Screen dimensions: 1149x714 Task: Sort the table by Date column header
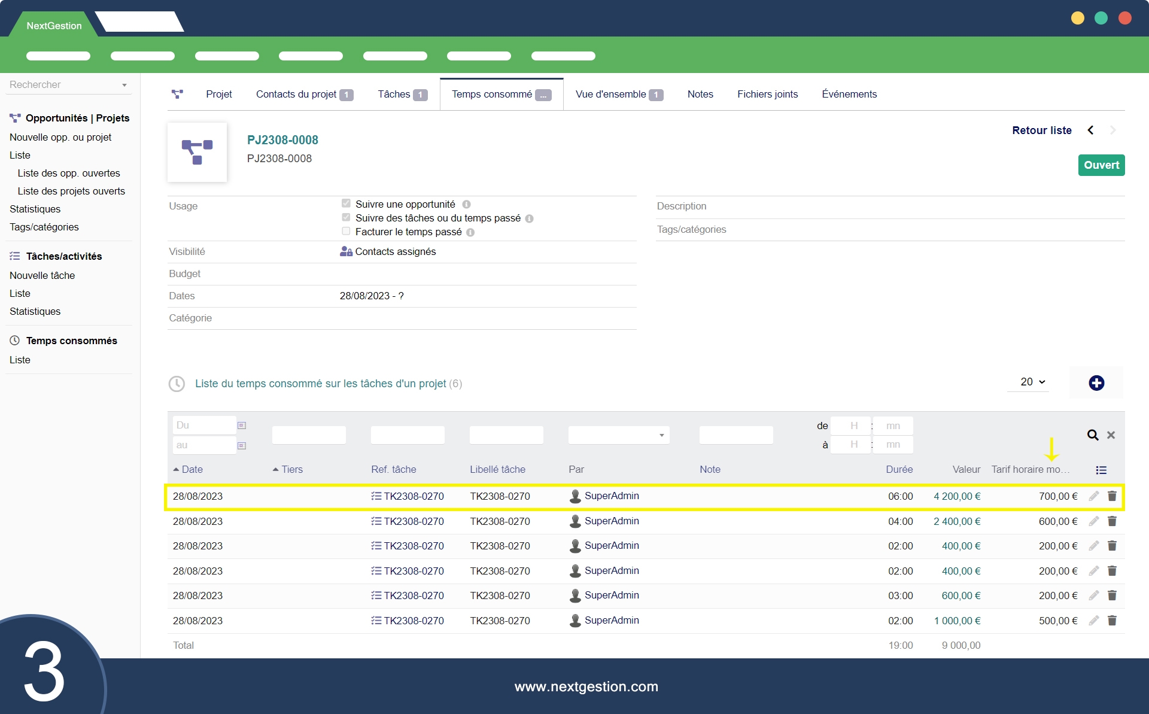[x=192, y=470]
